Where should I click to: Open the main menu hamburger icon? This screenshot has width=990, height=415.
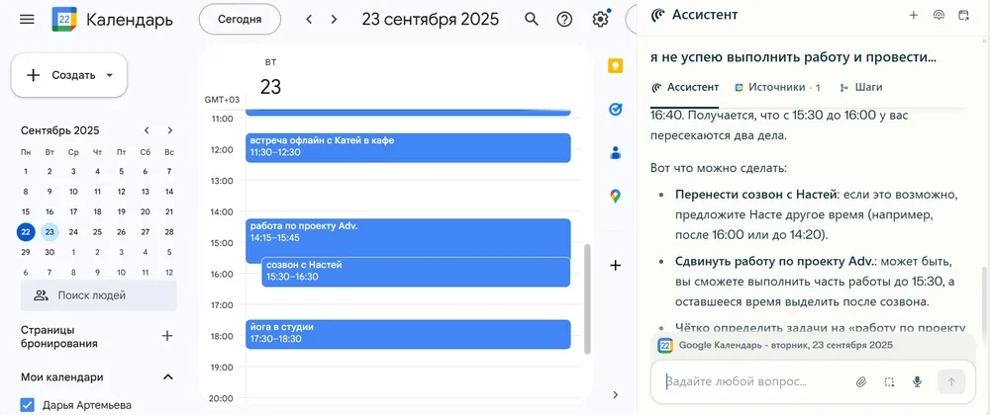(x=27, y=19)
